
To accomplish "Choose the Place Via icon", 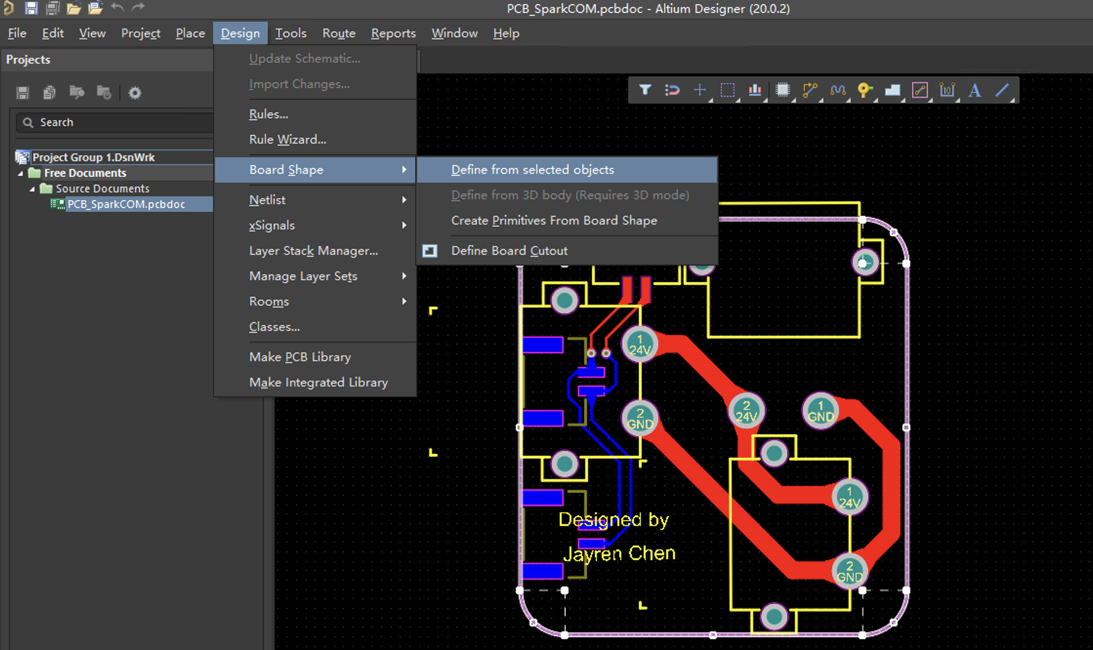I will (864, 90).
